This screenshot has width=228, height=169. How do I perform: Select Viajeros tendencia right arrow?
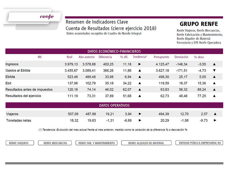click(140, 114)
